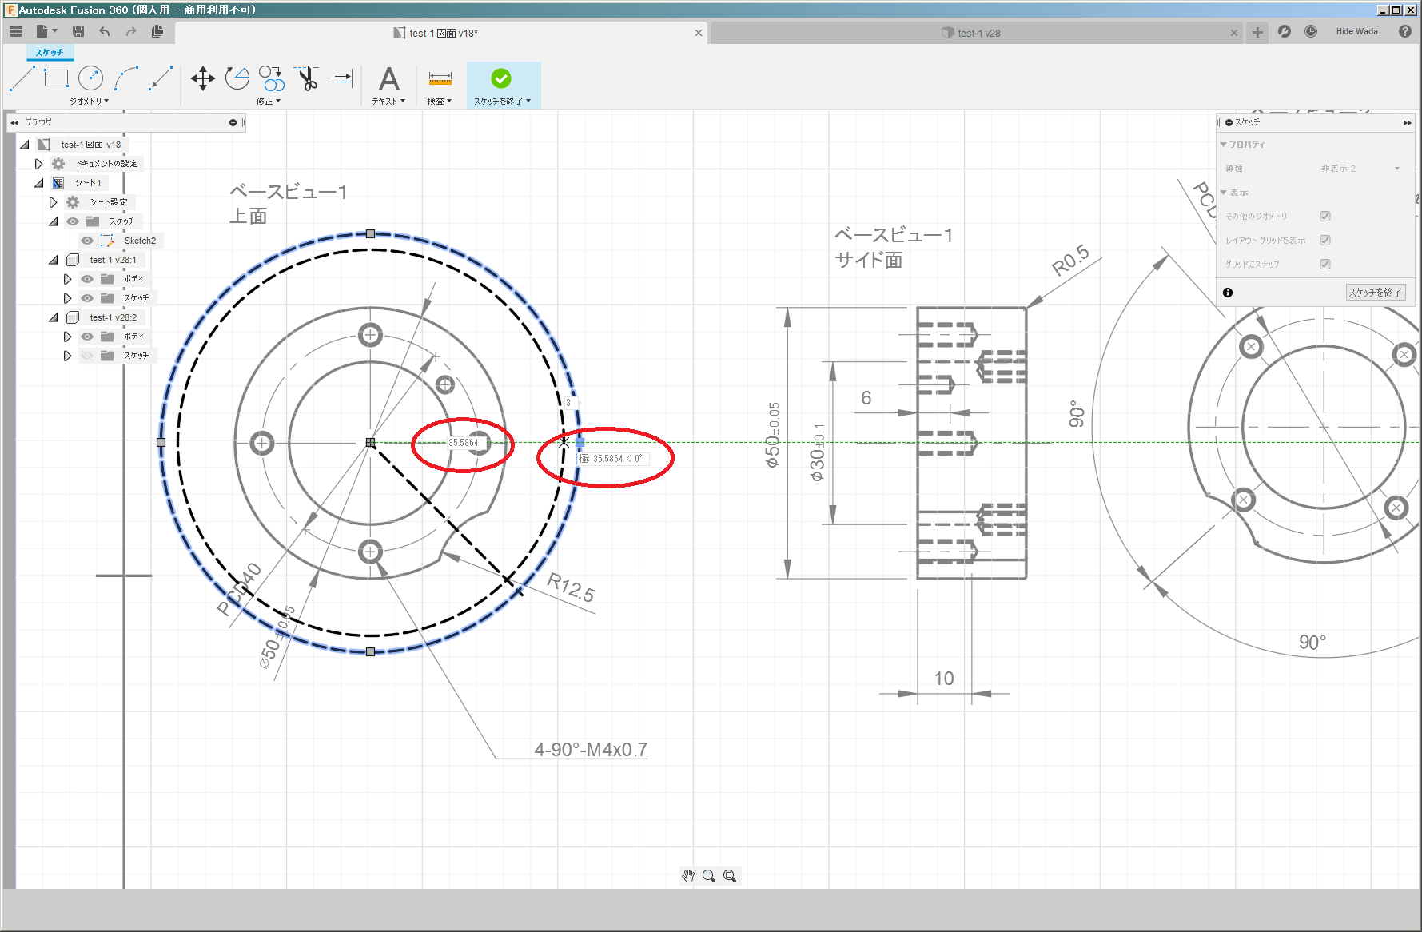This screenshot has width=1422, height=932.
Task: Switch to the test-1 v28 tab
Action: tap(978, 33)
